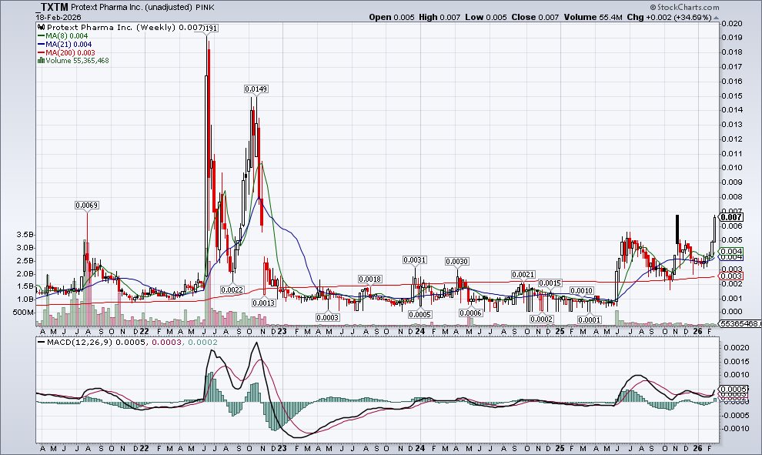Click the 0.0002 low price annotation

coord(541,319)
